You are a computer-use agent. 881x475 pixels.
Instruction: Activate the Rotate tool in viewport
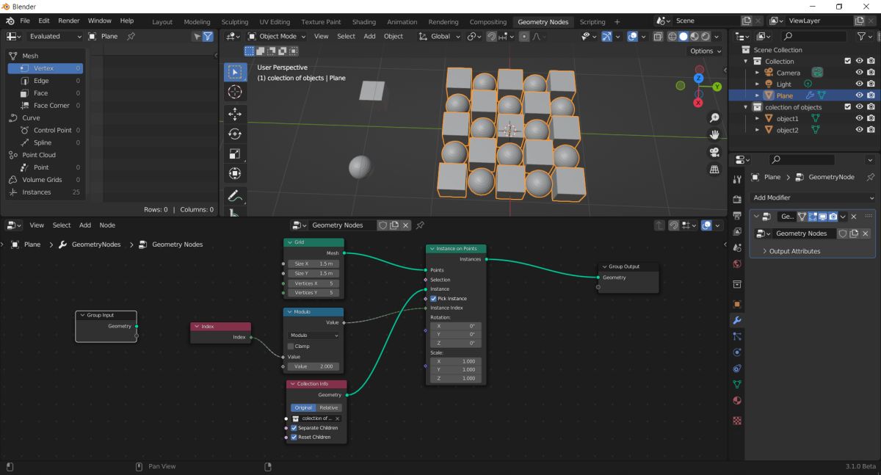coord(235,134)
